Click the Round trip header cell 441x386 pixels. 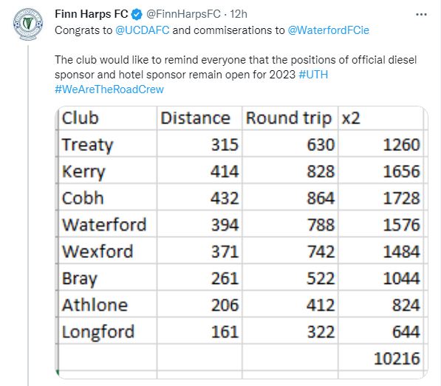coord(289,118)
